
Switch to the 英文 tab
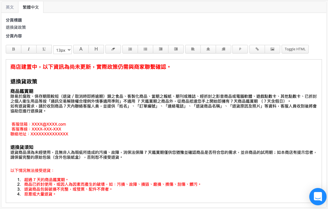10,7
